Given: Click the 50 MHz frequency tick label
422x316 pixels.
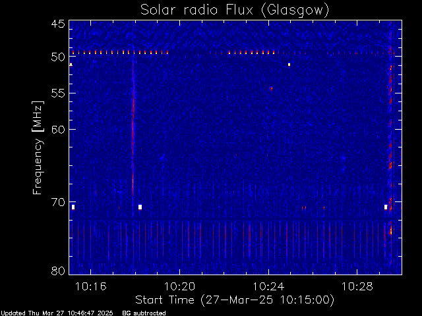Looking at the screenshot, I should tap(58, 57).
